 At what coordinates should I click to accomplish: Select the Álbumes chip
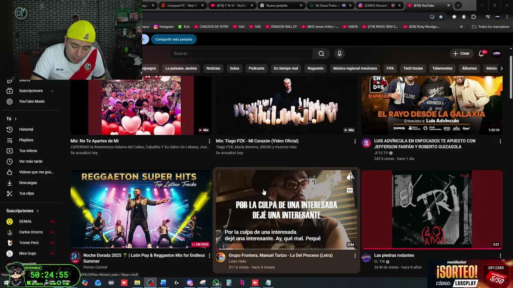tap(469, 68)
